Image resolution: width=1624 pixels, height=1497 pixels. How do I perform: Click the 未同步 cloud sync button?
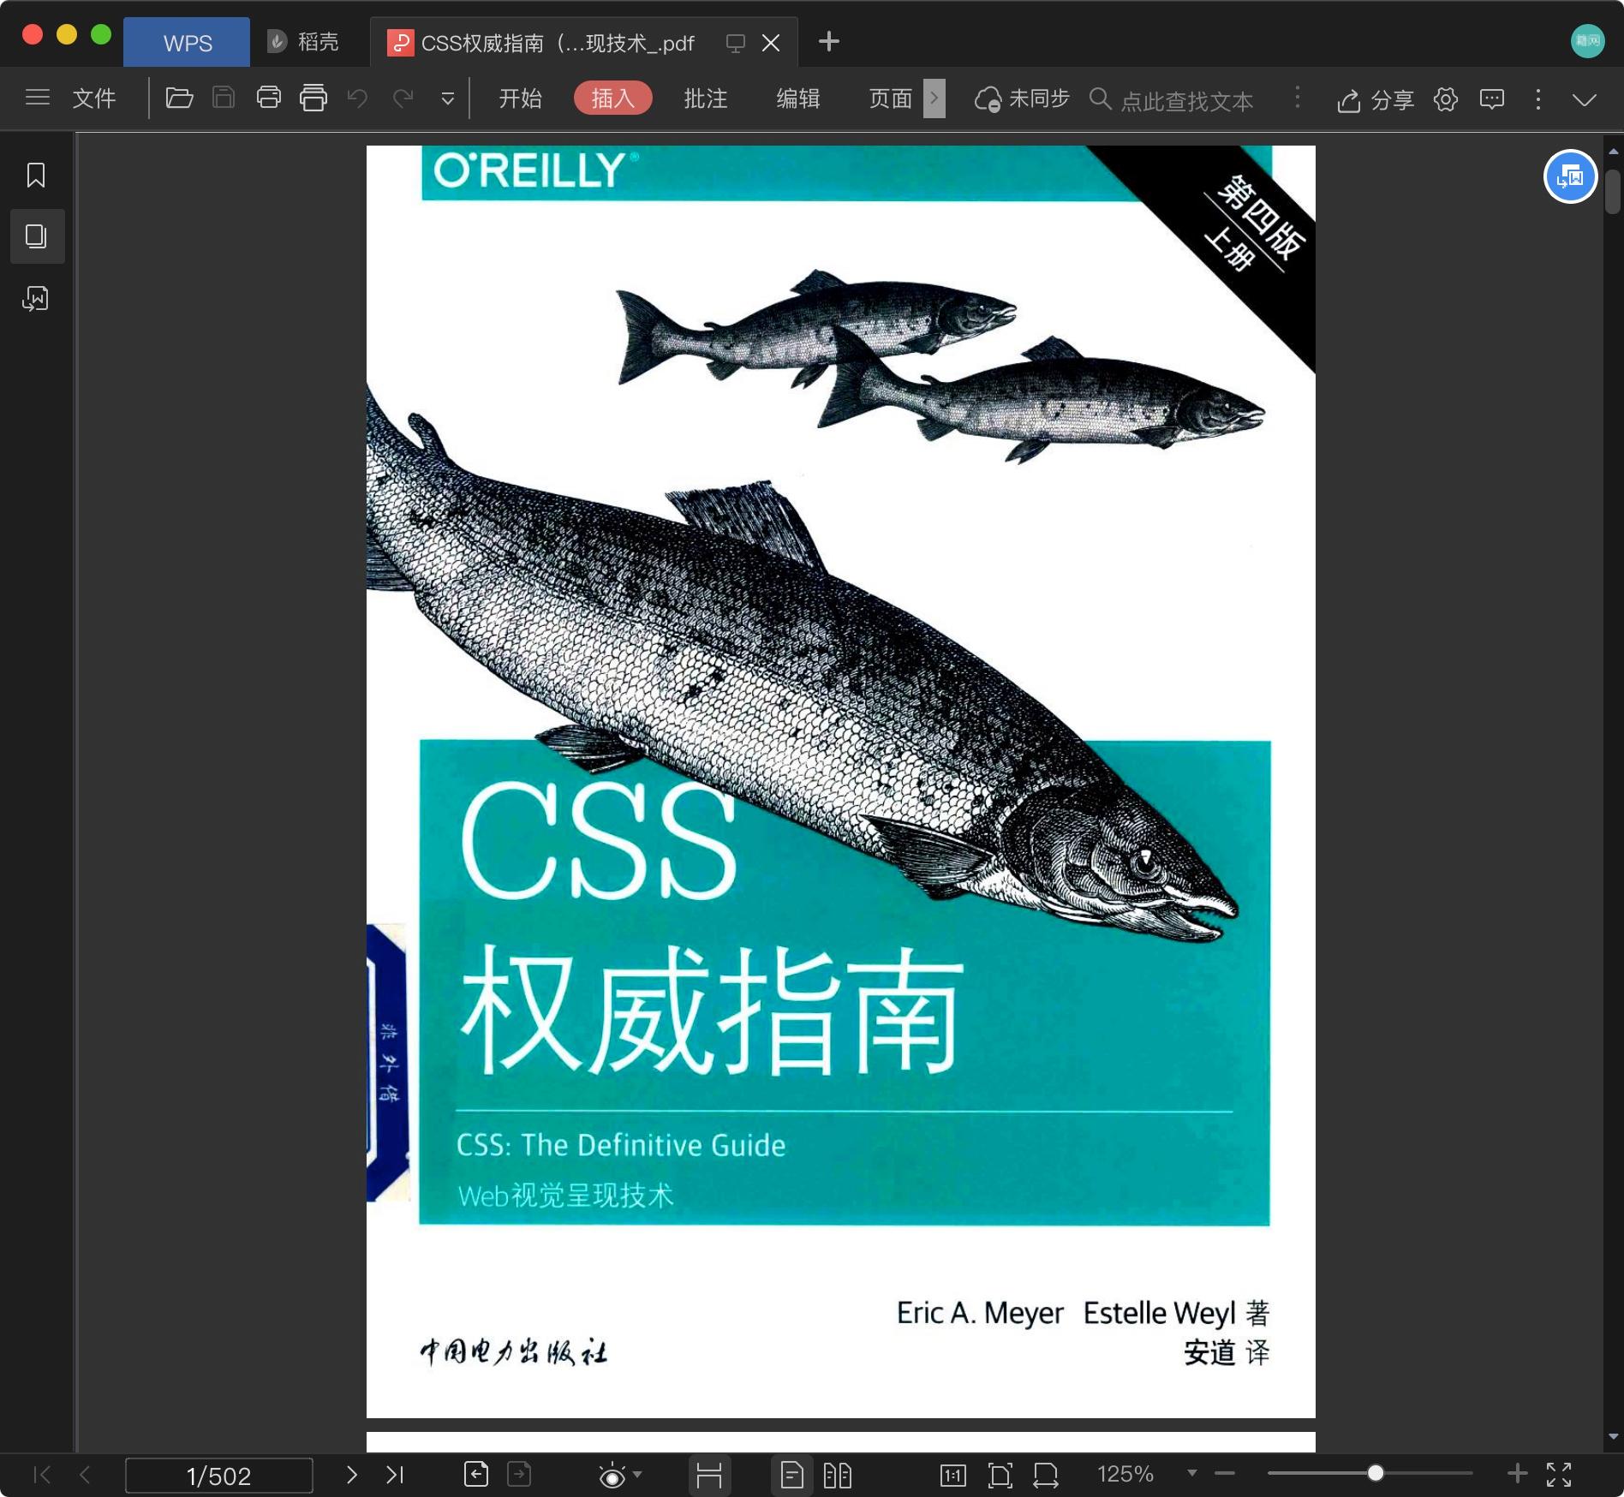coord(1023,99)
